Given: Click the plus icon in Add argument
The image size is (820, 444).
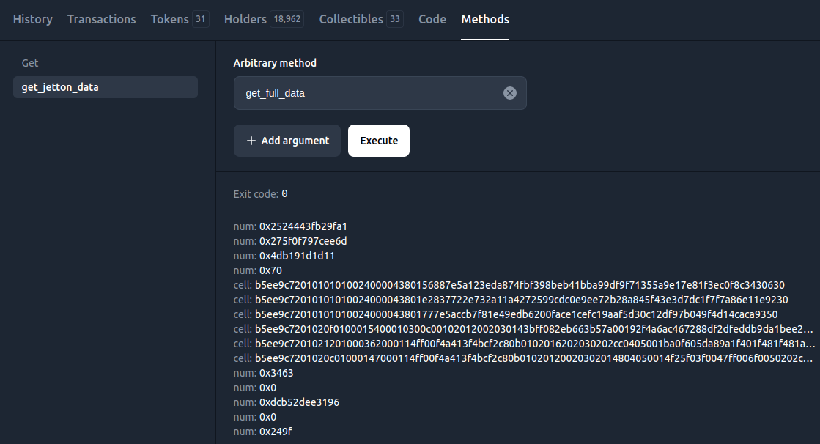Looking at the screenshot, I should click(x=251, y=141).
